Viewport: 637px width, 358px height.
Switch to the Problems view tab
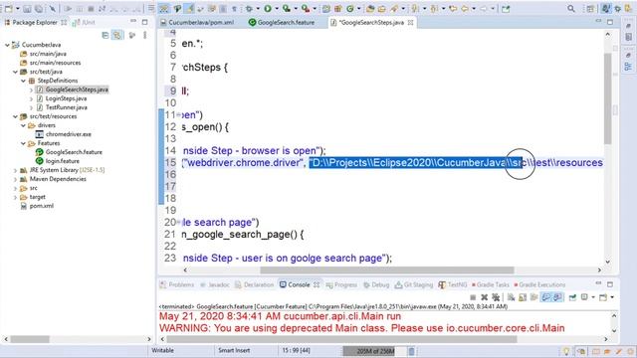click(177, 284)
